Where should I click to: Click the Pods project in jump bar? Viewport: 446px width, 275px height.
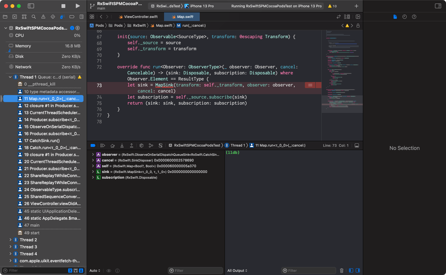pyautogui.click(x=97, y=25)
